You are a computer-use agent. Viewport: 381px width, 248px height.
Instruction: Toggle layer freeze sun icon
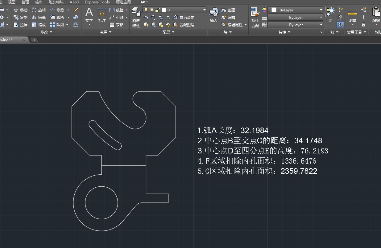(152, 10)
